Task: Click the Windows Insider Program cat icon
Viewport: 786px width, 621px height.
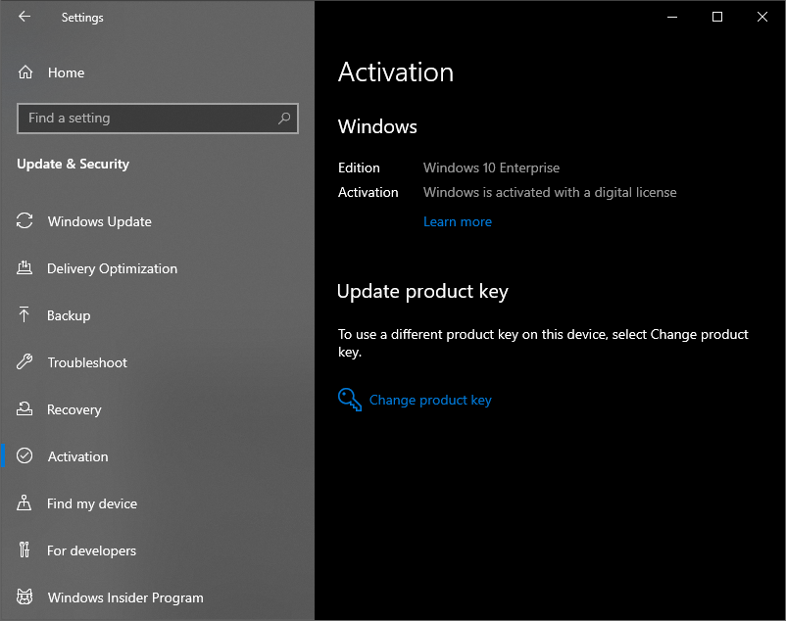Action: pyautogui.click(x=25, y=597)
